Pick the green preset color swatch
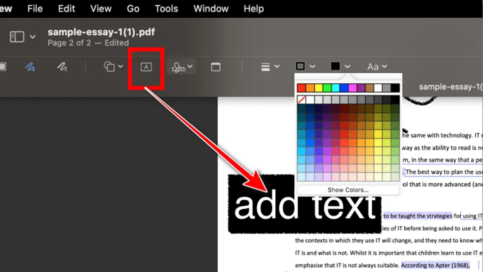The height and width of the screenshot is (272, 483). point(327,88)
